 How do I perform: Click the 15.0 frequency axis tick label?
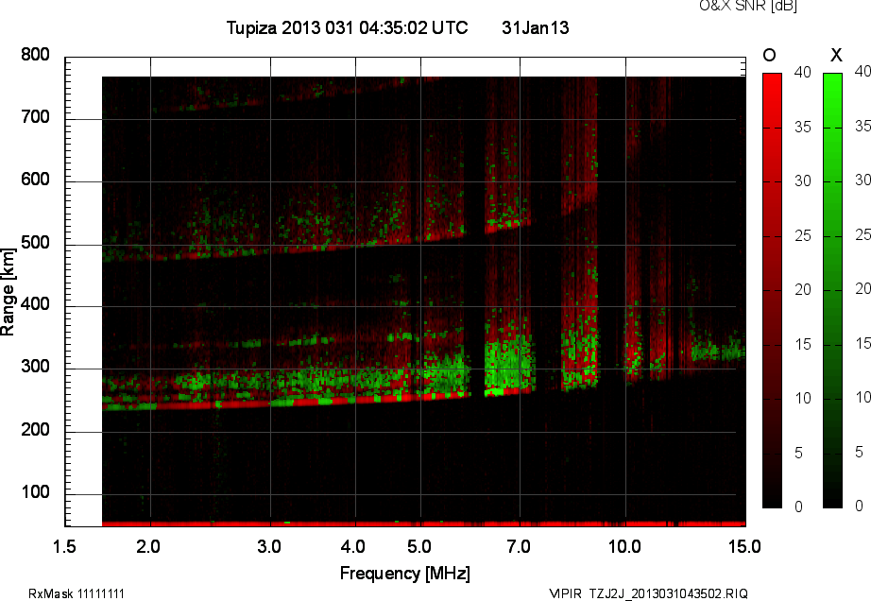(x=745, y=546)
